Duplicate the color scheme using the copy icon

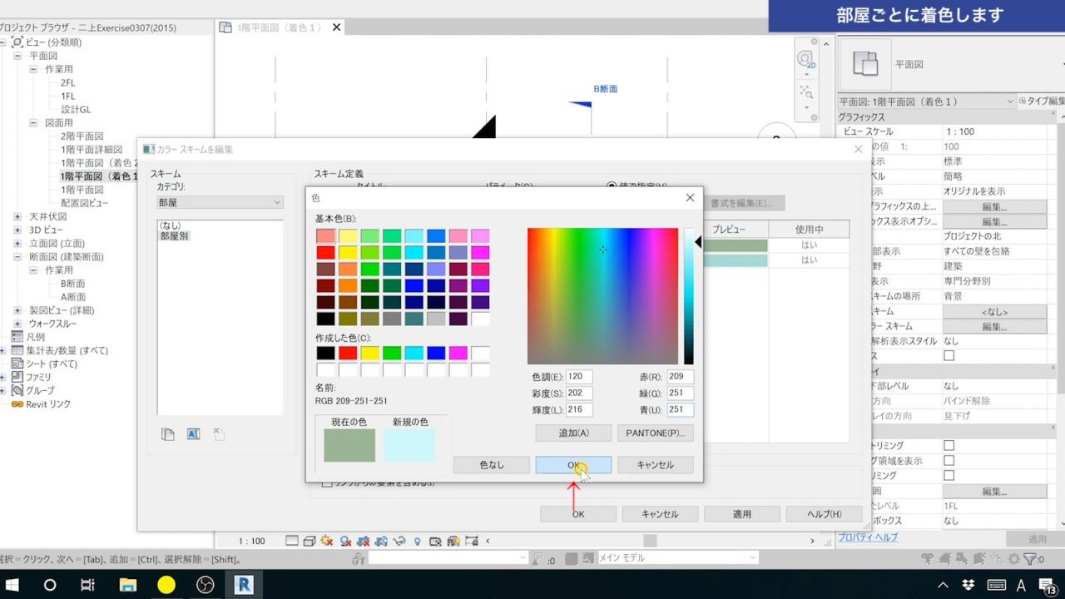tap(167, 433)
